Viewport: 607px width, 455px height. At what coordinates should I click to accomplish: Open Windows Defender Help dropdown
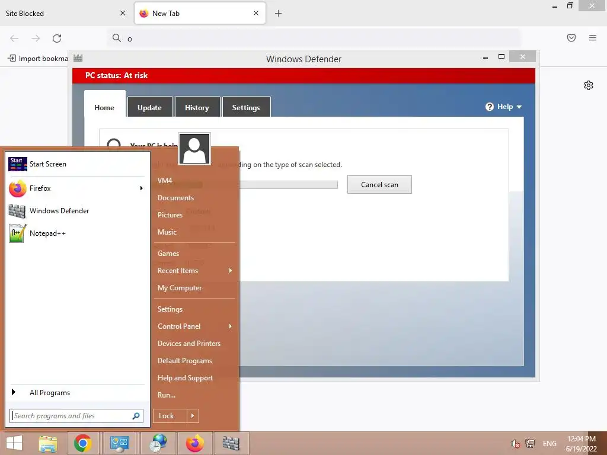503,107
